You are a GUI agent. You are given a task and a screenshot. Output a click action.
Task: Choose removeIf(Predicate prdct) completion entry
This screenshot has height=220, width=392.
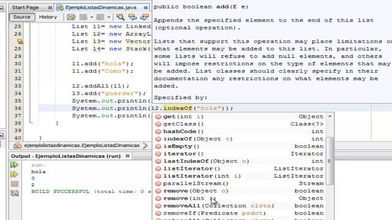pyautogui.click(x=239, y=213)
